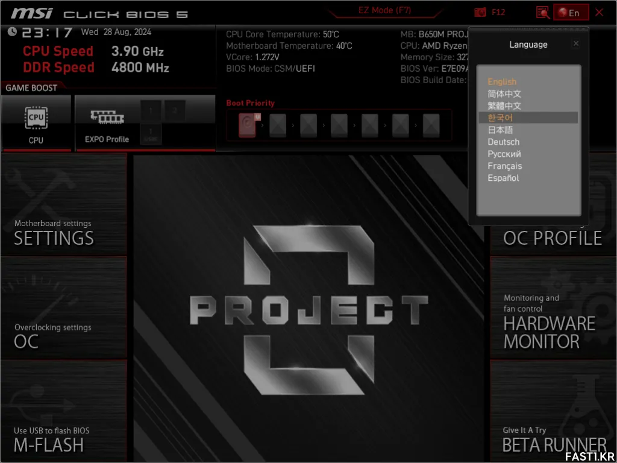Click the screenshot camera icon (F12)
Viewport: 617px width, 463px height.
(480, 12)
